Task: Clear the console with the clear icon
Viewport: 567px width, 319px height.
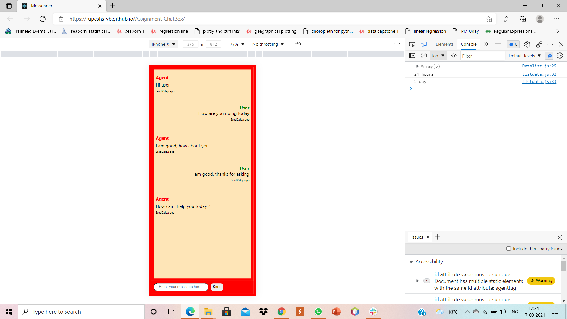Action: [424, 56]
